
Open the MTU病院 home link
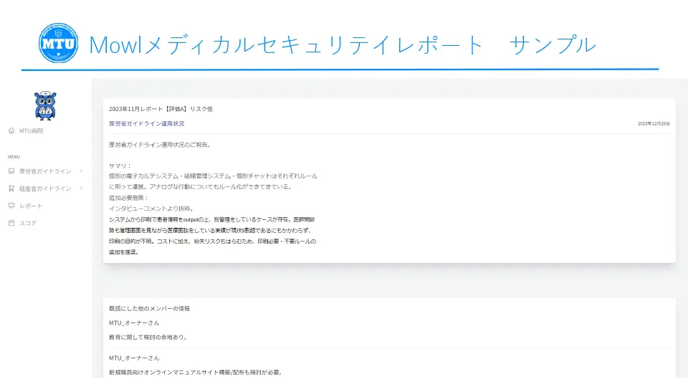[31, 130]
